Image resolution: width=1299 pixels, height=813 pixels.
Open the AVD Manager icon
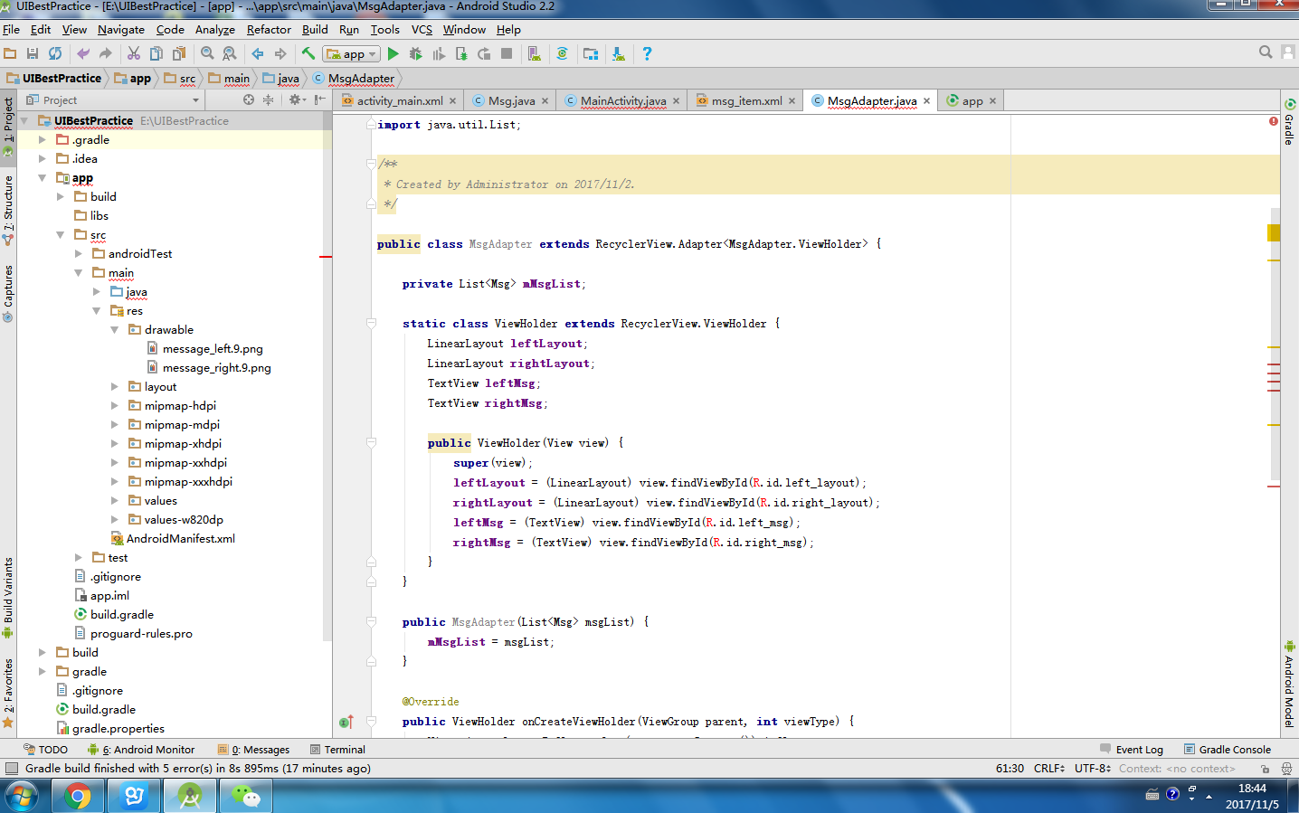click(535, 53)
